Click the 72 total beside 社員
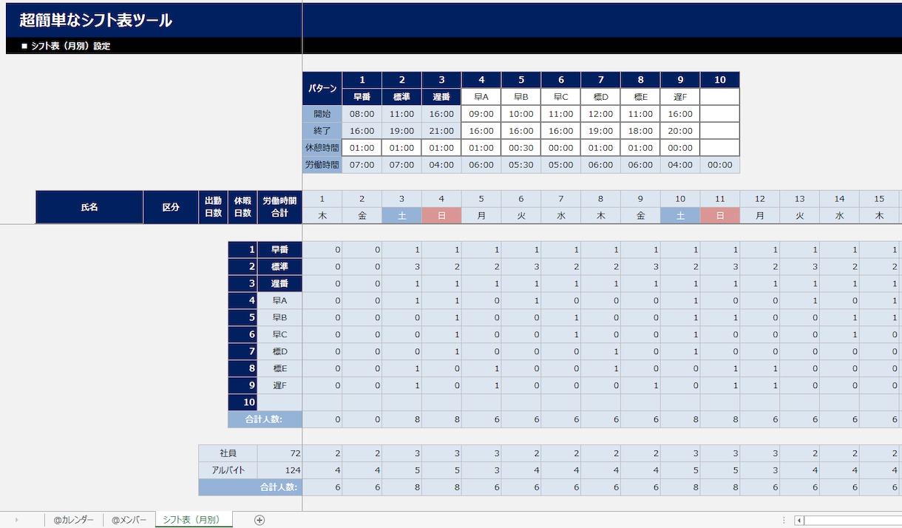902x528 pixels. (279, 453)
